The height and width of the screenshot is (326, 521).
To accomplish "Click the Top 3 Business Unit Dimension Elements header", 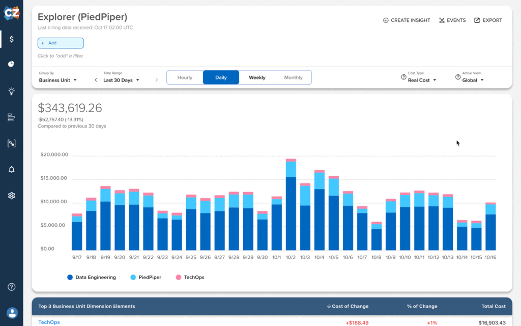I will click(86, 306).
